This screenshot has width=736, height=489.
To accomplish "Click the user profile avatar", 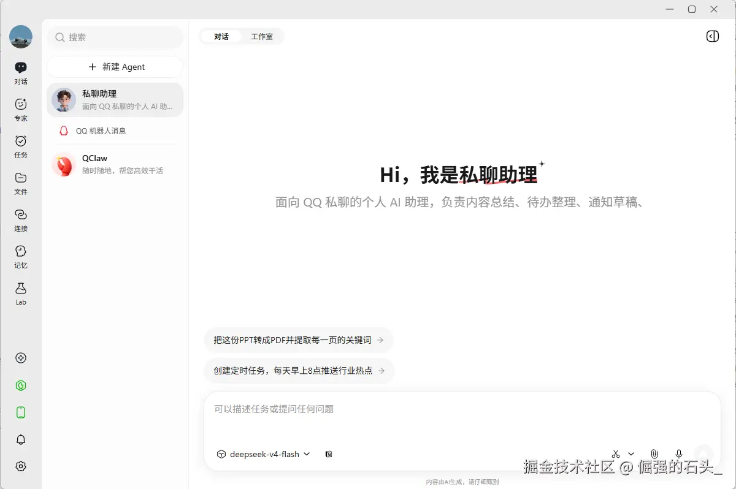I will click(x=21, y=37).
